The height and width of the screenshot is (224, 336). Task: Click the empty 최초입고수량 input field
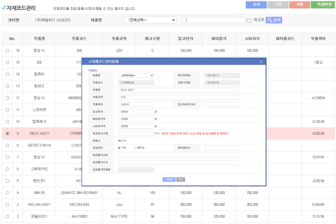136,133
